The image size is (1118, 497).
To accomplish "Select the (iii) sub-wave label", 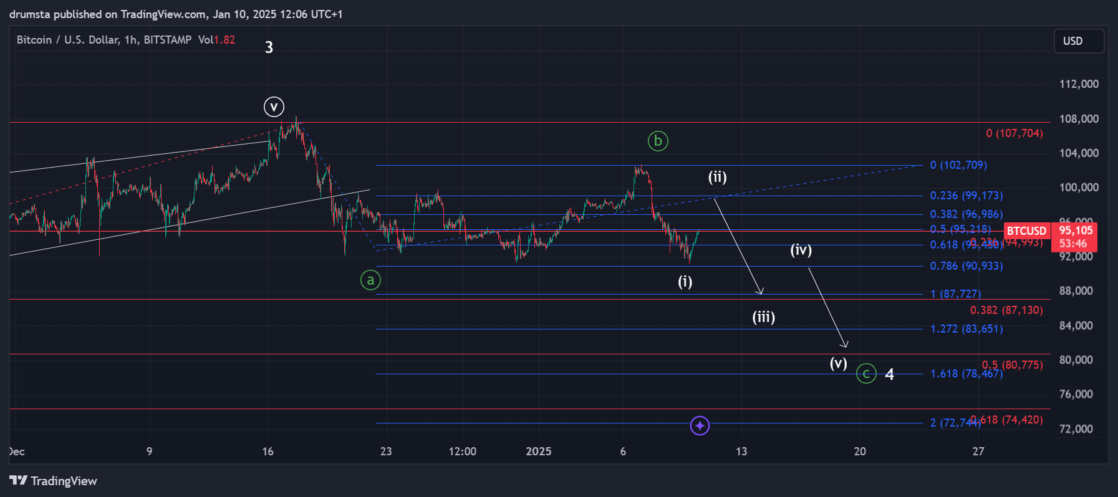I will pyautogui.click(x=764, y=318).
